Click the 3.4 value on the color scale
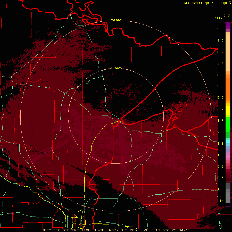 click(x=220, y=121)
